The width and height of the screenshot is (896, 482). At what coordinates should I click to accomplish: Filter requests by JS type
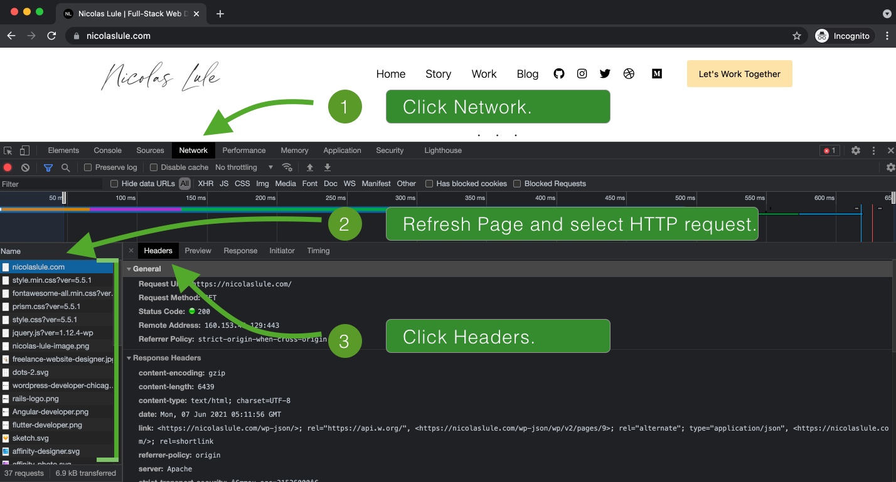click(x=224, y=184)
